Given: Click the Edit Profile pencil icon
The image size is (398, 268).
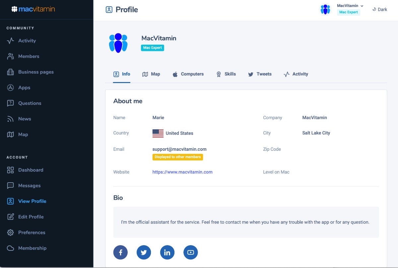Looking at the screenshot, I should [x=11, y=217].
